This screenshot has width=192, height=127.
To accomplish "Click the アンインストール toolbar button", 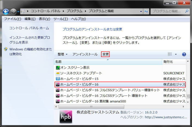I will click(85, 54).
